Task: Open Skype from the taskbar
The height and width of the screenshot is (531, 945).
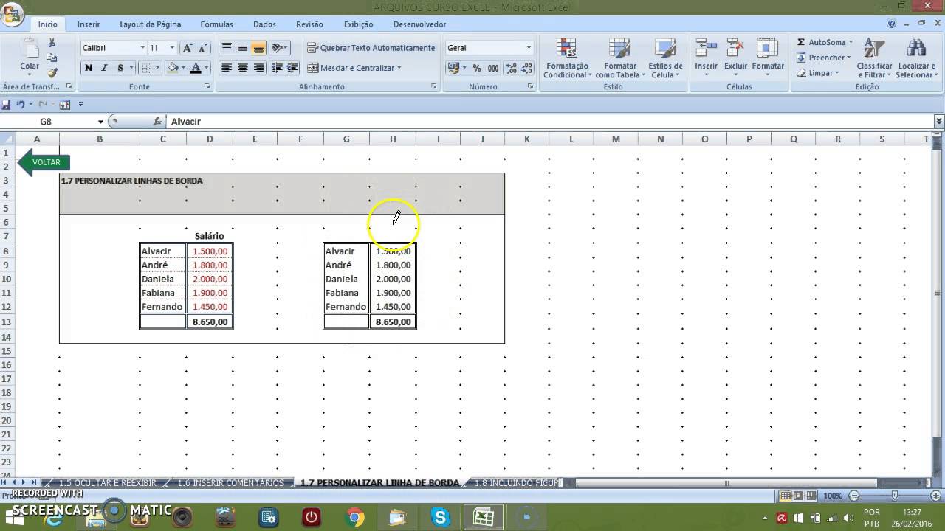Action: coord(441,517)
